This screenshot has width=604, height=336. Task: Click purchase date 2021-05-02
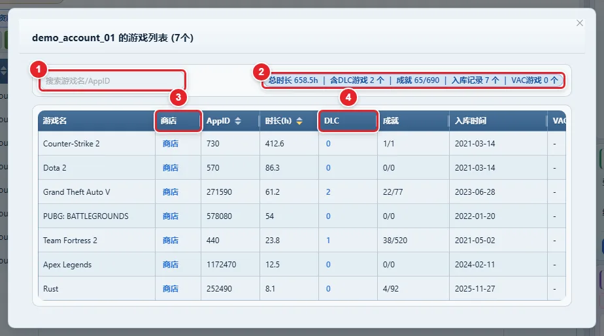pyautogui.click(x=475, y=241)
